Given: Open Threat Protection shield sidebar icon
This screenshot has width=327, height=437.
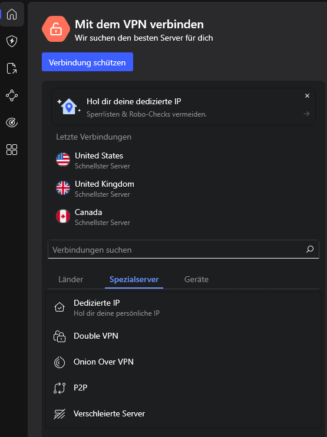Looking at the screenshot, I should 12,41.
